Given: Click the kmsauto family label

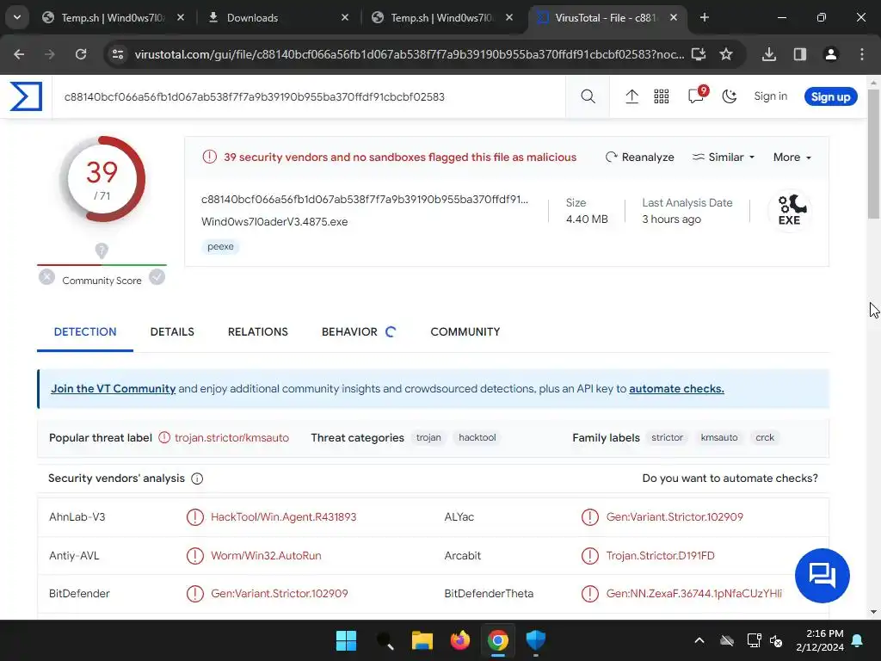Looking at the screenshot, I should click(719, 437).
